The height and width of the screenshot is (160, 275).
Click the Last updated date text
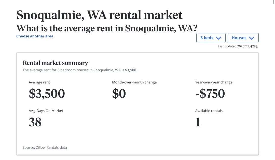click(238, 46)
